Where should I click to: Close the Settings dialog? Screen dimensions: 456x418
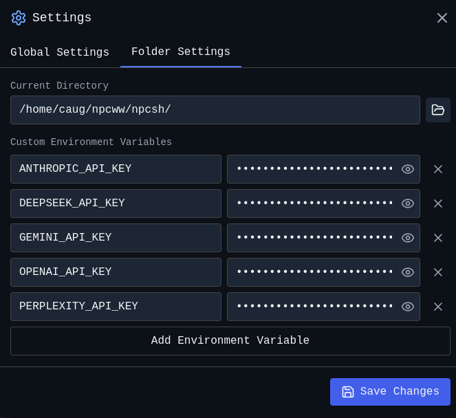[442, 18]
